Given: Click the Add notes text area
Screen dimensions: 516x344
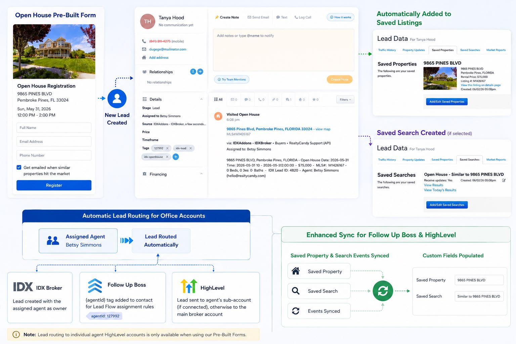Looking at the screenshot, I should 284,50.
